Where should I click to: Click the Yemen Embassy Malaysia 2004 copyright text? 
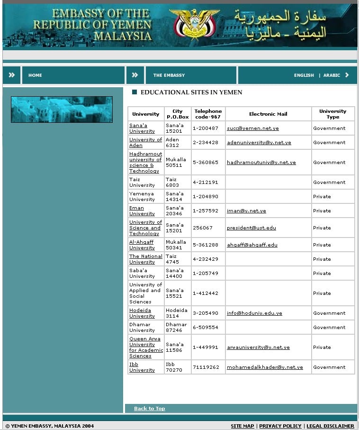coord(50,426)
